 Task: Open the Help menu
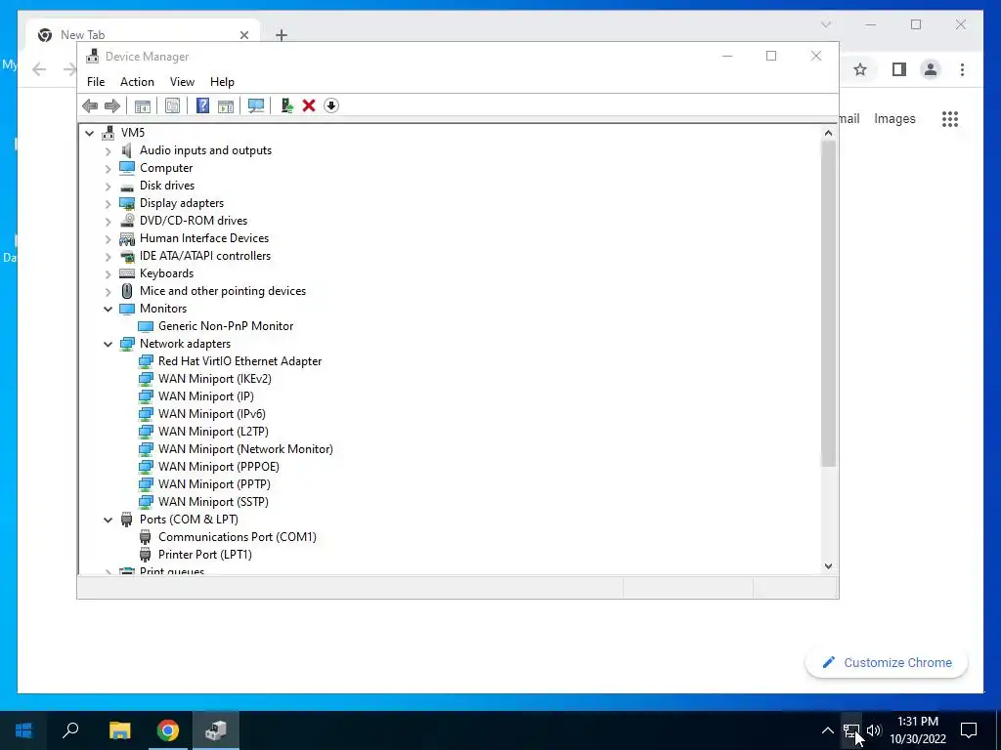tap(222, 82)
